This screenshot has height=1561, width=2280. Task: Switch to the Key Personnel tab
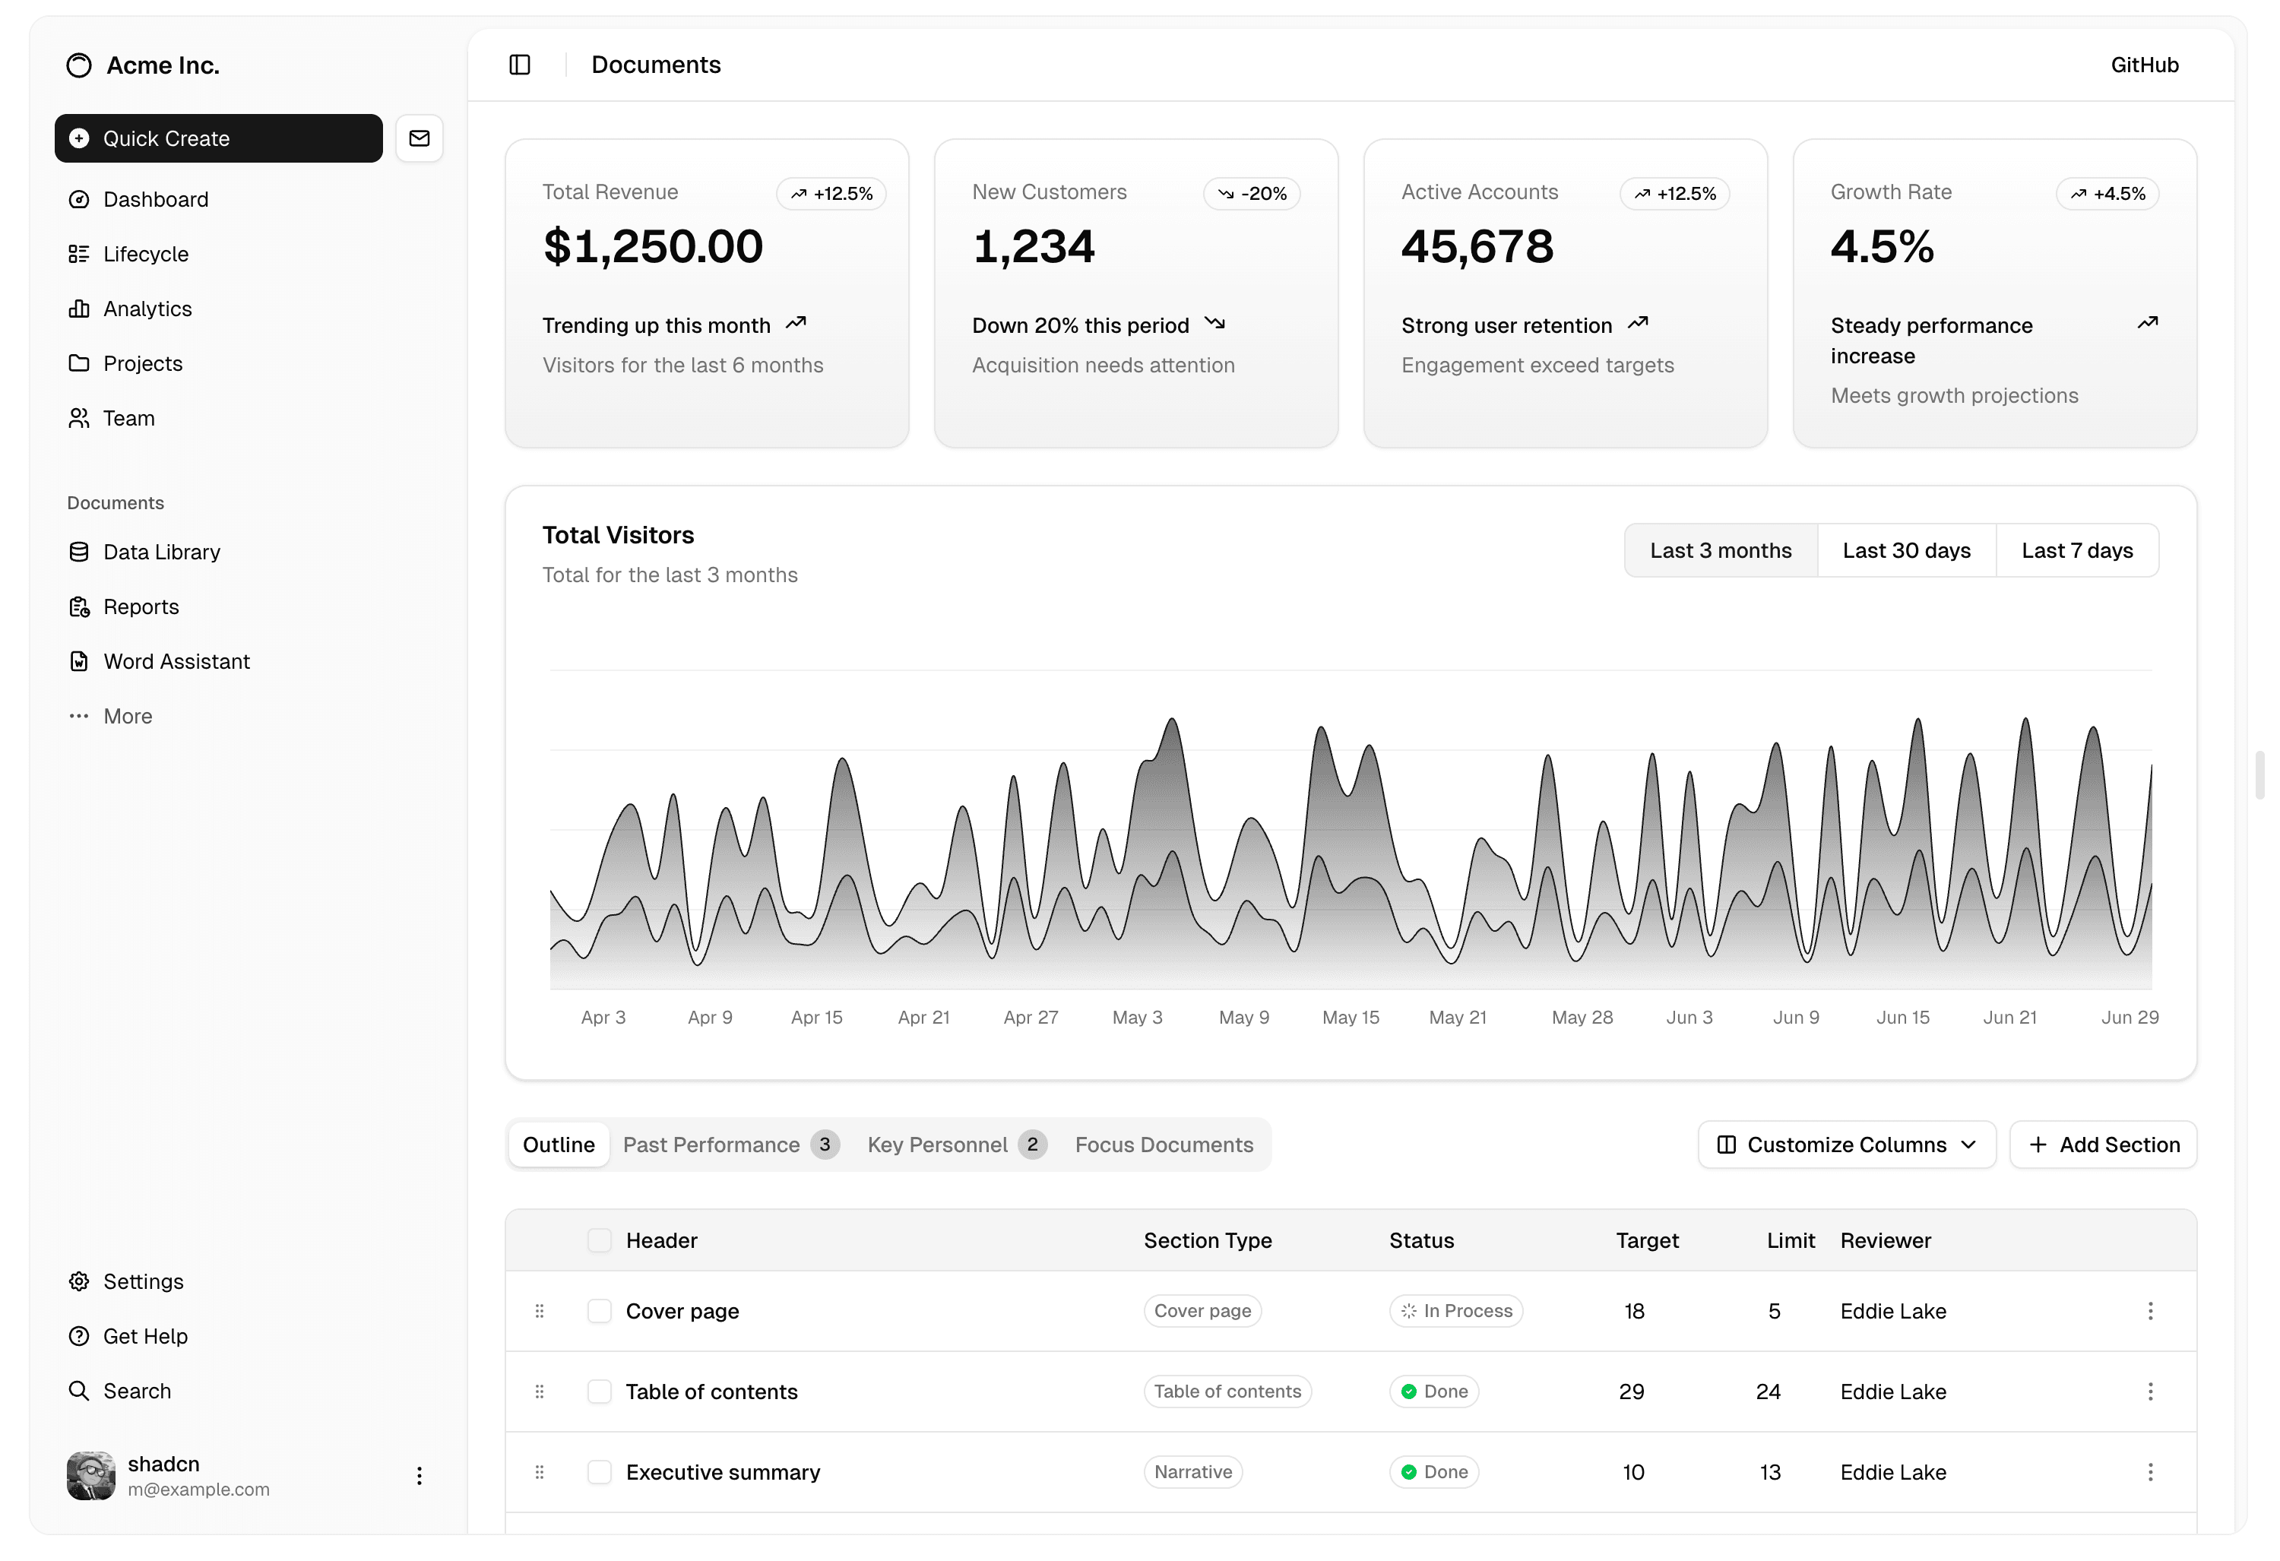click(x=957, y=1145)
